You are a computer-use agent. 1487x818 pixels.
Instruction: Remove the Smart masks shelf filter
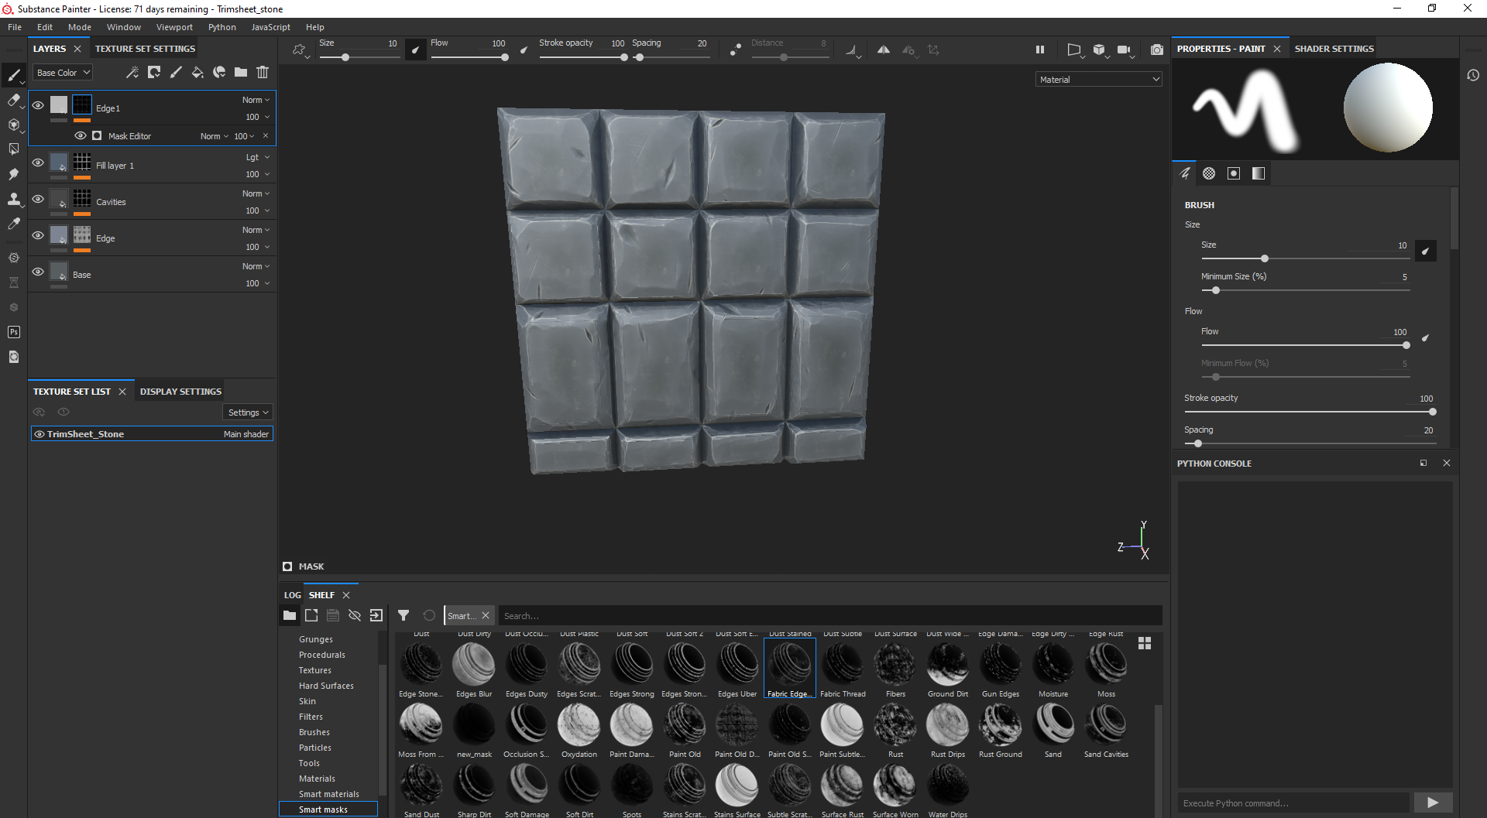[x=486, y=615]
